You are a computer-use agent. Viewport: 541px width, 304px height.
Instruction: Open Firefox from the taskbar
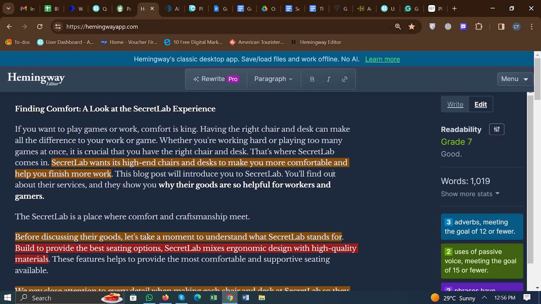(165, 298)
